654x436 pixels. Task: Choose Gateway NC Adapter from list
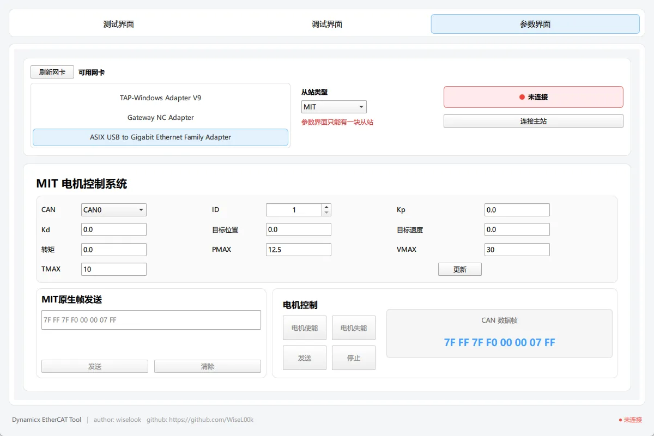click(160, 118)
